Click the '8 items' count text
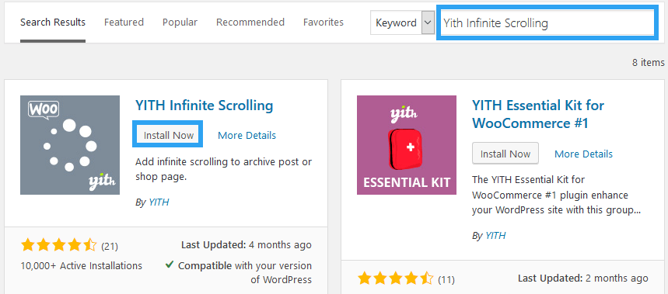 (648, 63)
